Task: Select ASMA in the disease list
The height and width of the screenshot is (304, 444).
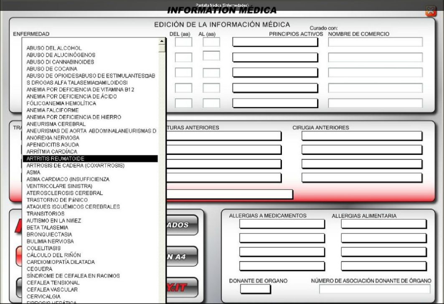Action: (33, 172)
